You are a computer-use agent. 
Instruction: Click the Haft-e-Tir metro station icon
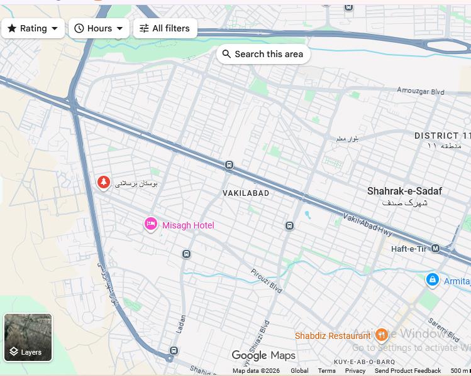click(x=435, y=249)
